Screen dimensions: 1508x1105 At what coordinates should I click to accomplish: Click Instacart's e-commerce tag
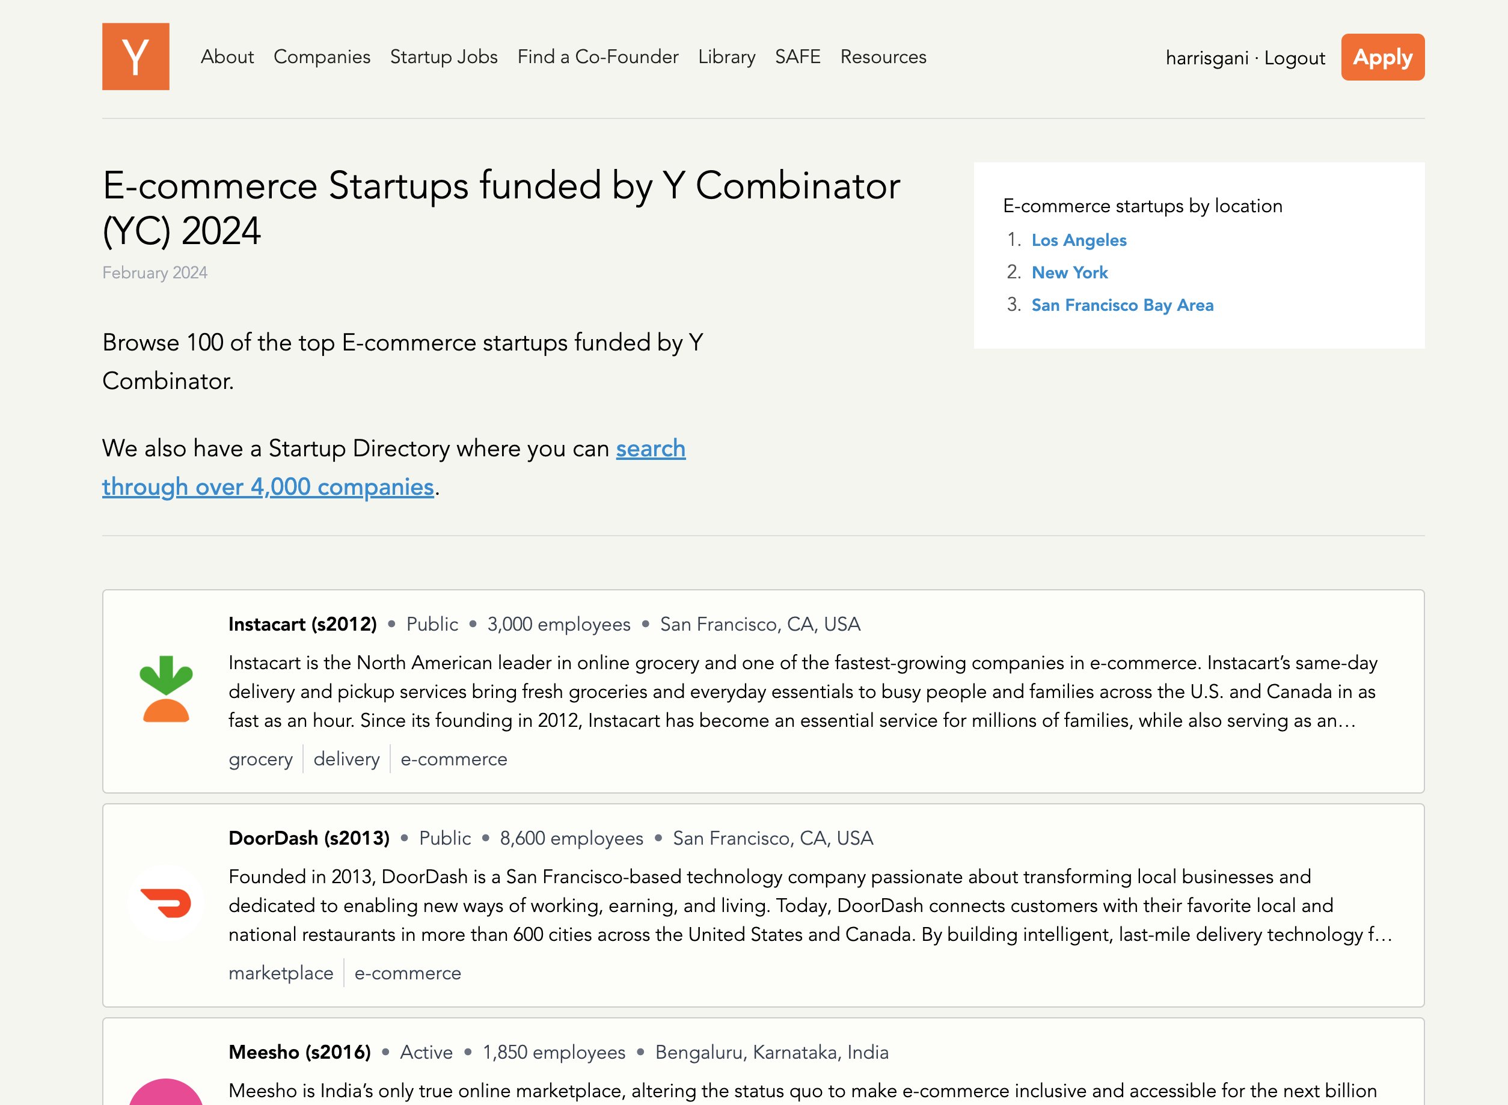pyautogui.click(x=453, y=759)
